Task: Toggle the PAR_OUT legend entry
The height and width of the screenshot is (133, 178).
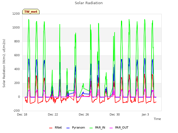Action: point(119,127)
